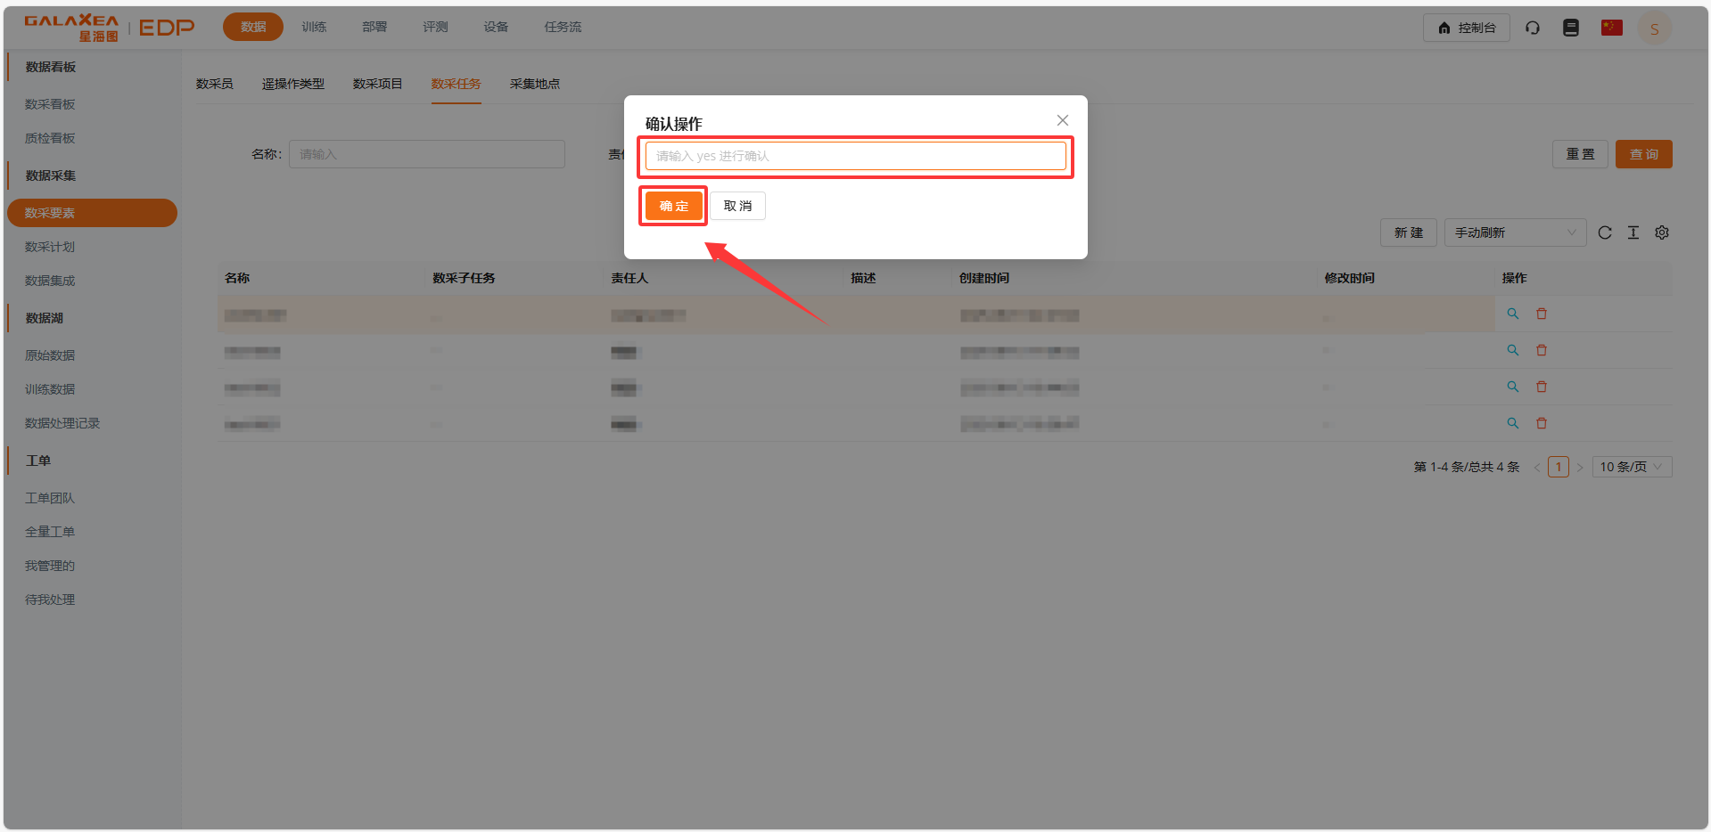Click the 取消 cancel button
Image resolution: width=1711 pixels, height=832 pixels.
[x=737, y=206]
